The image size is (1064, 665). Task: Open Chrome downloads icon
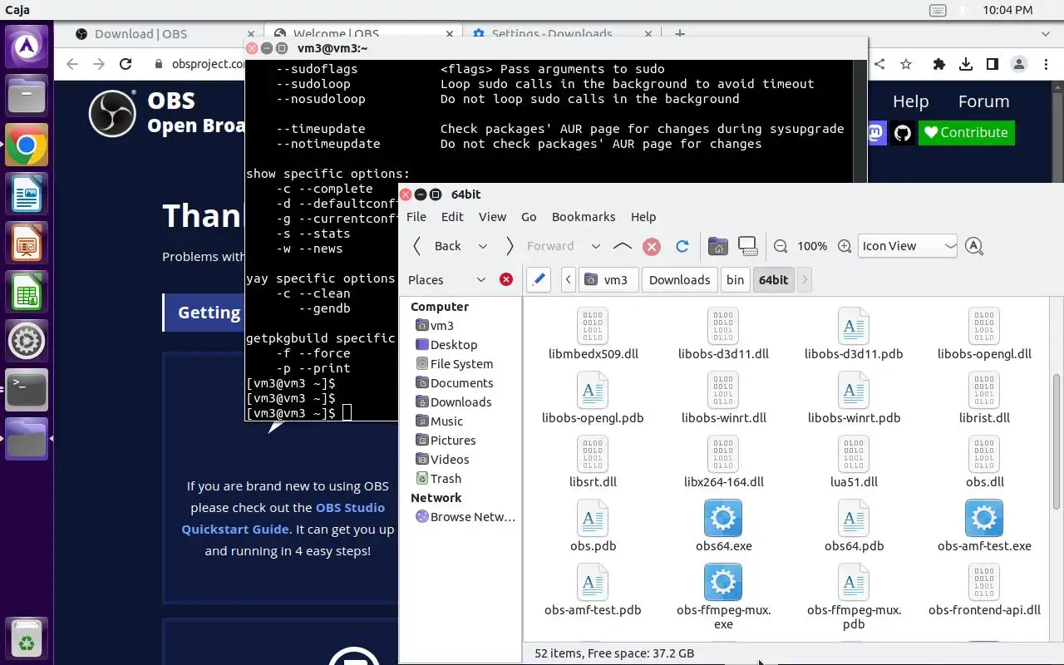(966, 64)
